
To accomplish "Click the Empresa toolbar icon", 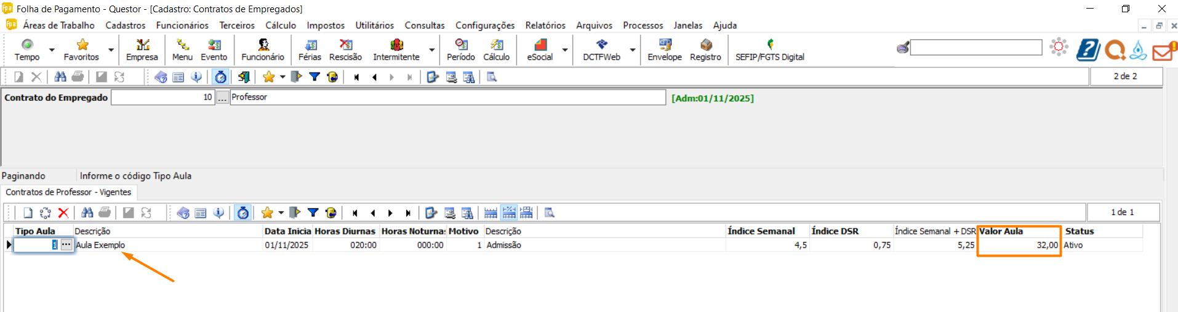I will click(x=142, y=49).
